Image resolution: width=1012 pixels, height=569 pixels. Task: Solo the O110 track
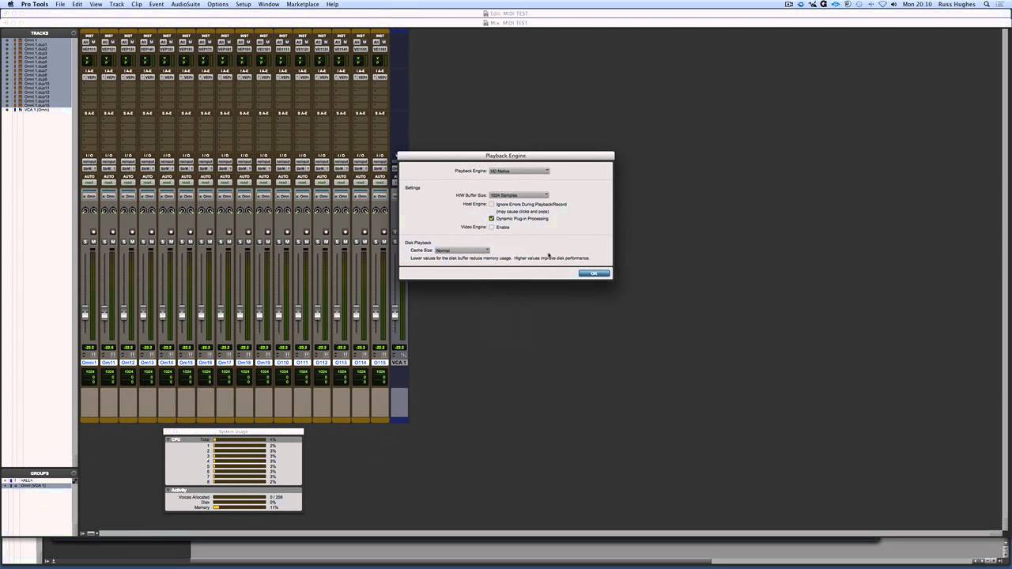click(279, 242)
